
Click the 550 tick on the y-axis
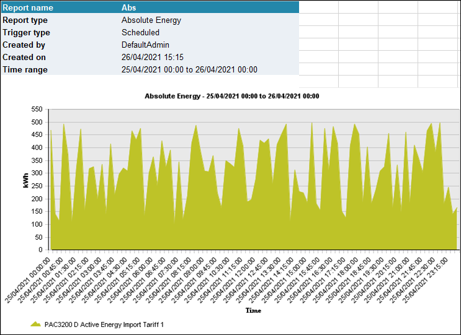pyautogui.click(x=37, y=109)
